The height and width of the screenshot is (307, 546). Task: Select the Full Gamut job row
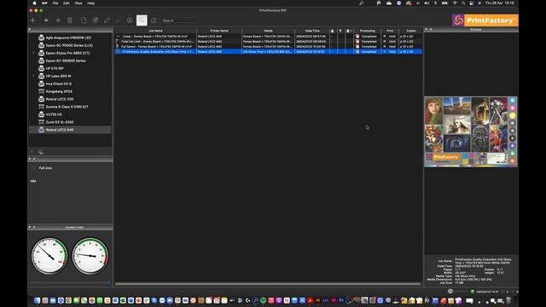tap(269, 46)
